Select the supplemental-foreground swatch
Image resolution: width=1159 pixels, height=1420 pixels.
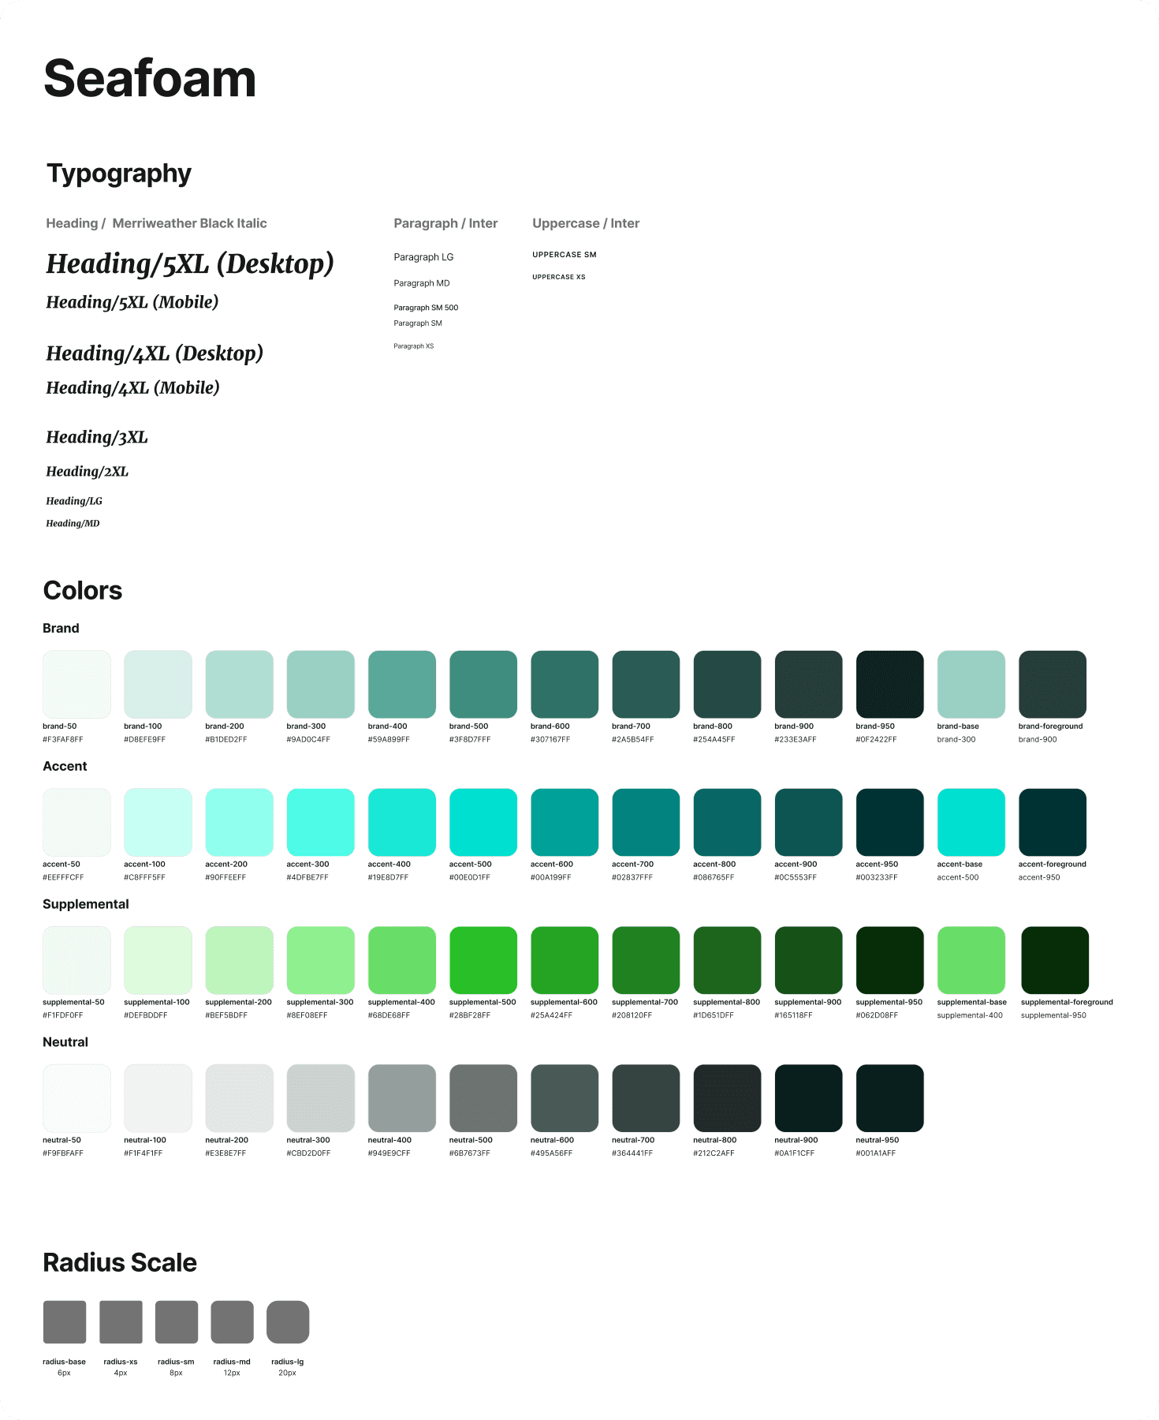[1055, 960]
